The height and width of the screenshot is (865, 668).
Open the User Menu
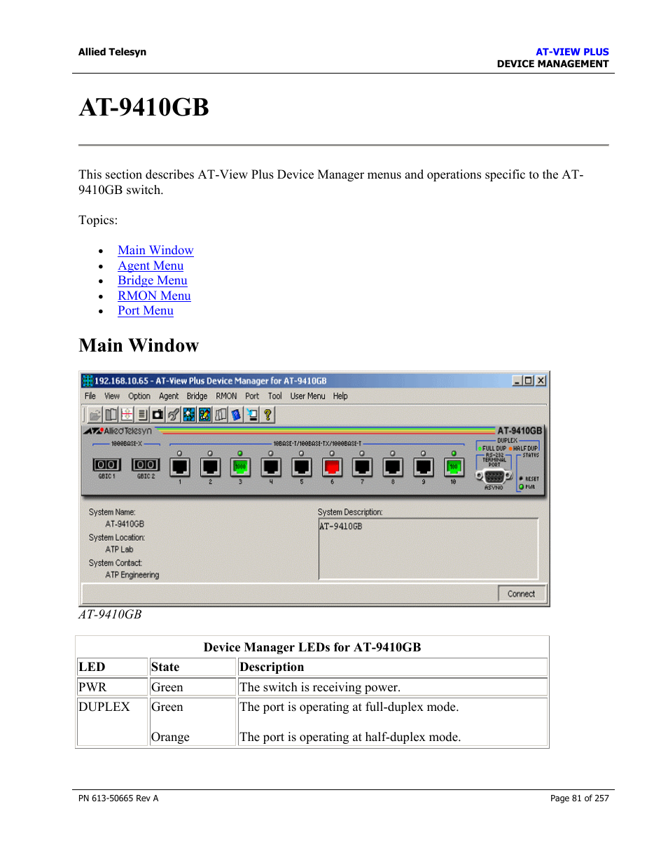pyautogui.click(x=308, y=396)
